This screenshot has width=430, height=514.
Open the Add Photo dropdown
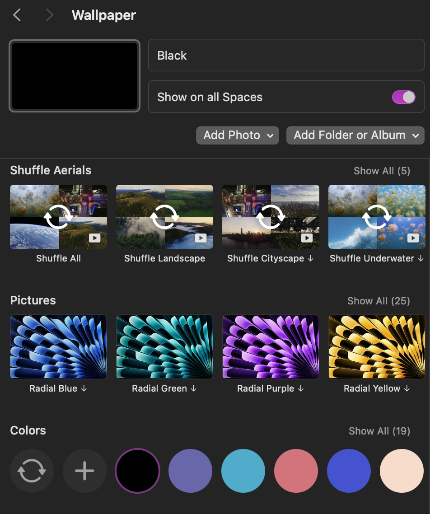coord(237,135)
